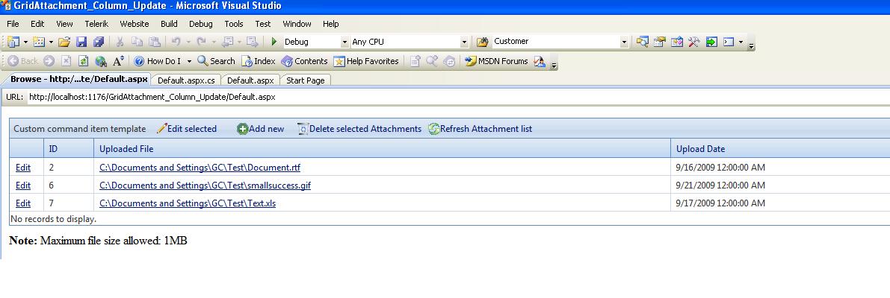Open the Command Window toolbar icon
890x298 pixels.
729,42
